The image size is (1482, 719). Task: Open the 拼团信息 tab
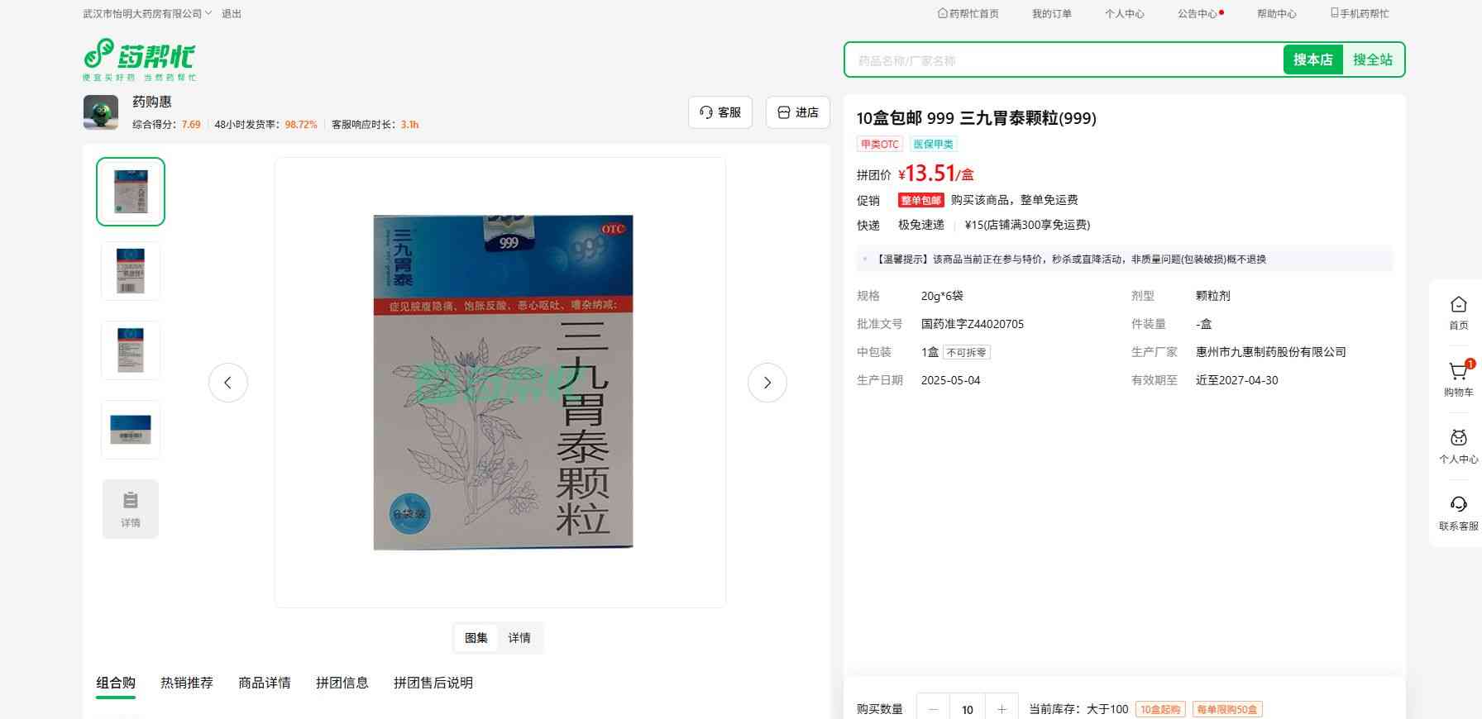pyautogui.click(x=342, y=683)
